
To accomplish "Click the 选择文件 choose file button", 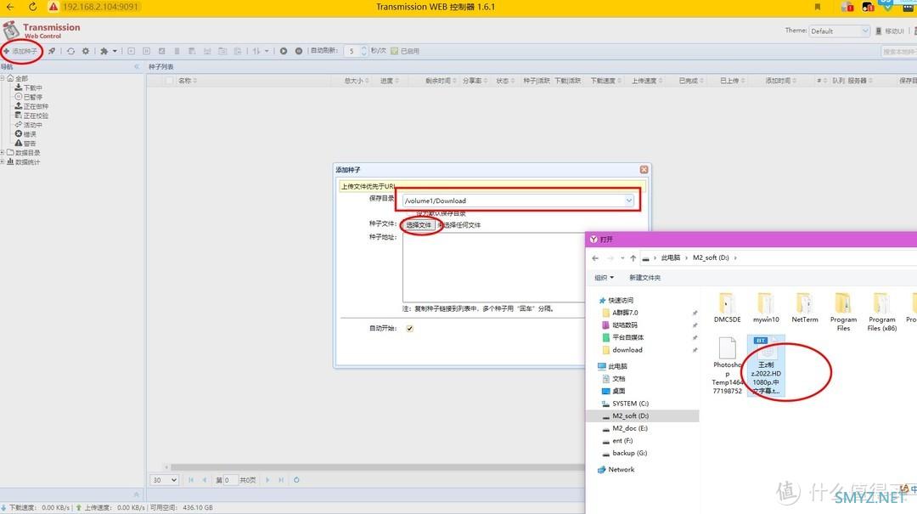I will tap(419, 225).
